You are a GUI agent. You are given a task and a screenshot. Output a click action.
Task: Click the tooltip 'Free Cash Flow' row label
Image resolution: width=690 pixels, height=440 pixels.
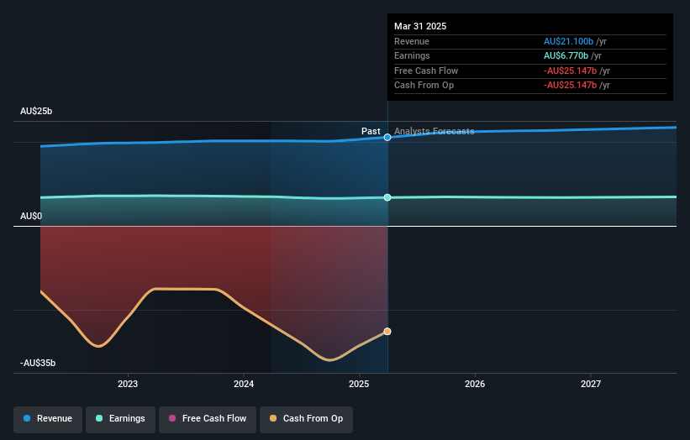click(426, 71)
